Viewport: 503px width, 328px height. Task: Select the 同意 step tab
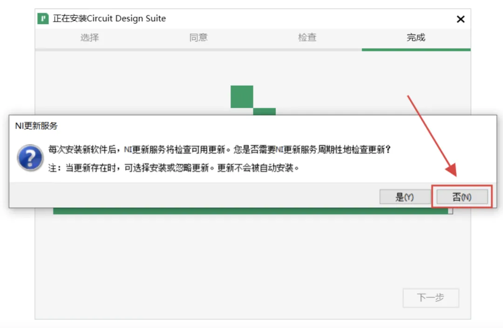pyautogui.click(x=198, y=38)
